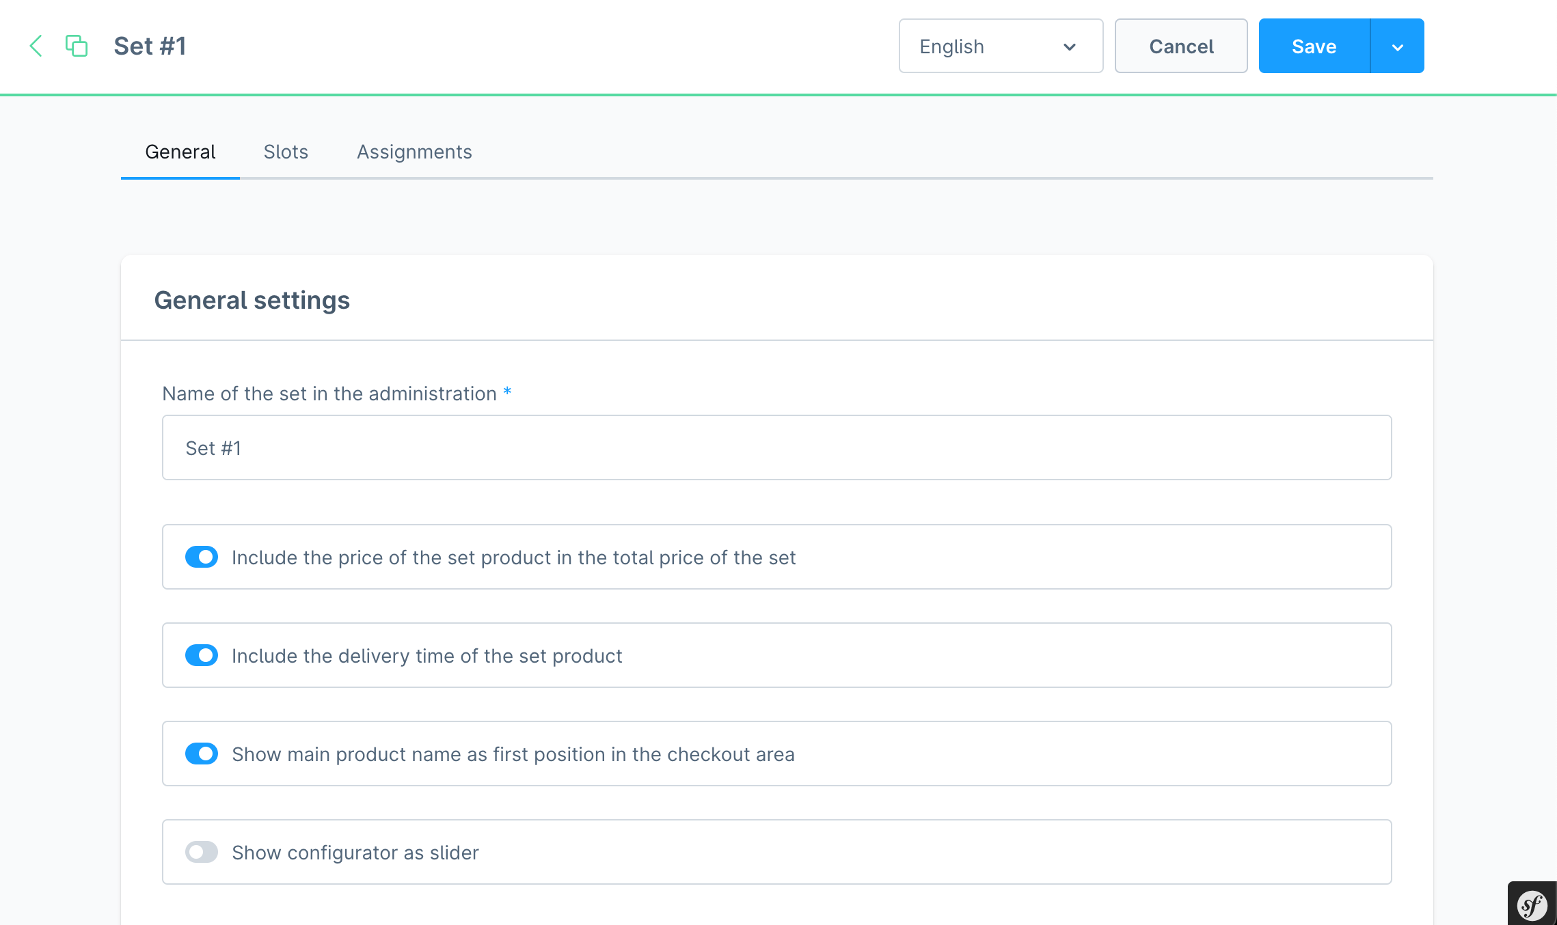
Task: Click 'Include the price of the set product' label
Action: click(x=514, y=557)
